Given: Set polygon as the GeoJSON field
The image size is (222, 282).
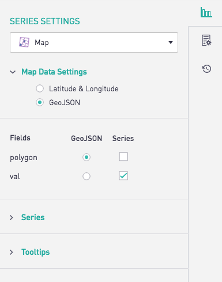Looking at the screenshot, I should (86, 157).
